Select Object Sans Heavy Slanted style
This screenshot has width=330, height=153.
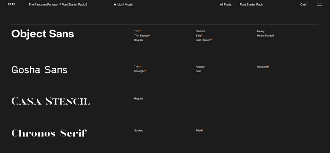265,36
